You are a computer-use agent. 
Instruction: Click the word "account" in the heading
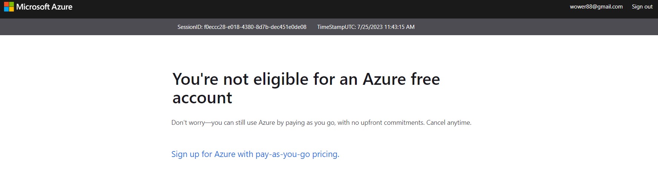pyautogui.click(x=202, y=98)
